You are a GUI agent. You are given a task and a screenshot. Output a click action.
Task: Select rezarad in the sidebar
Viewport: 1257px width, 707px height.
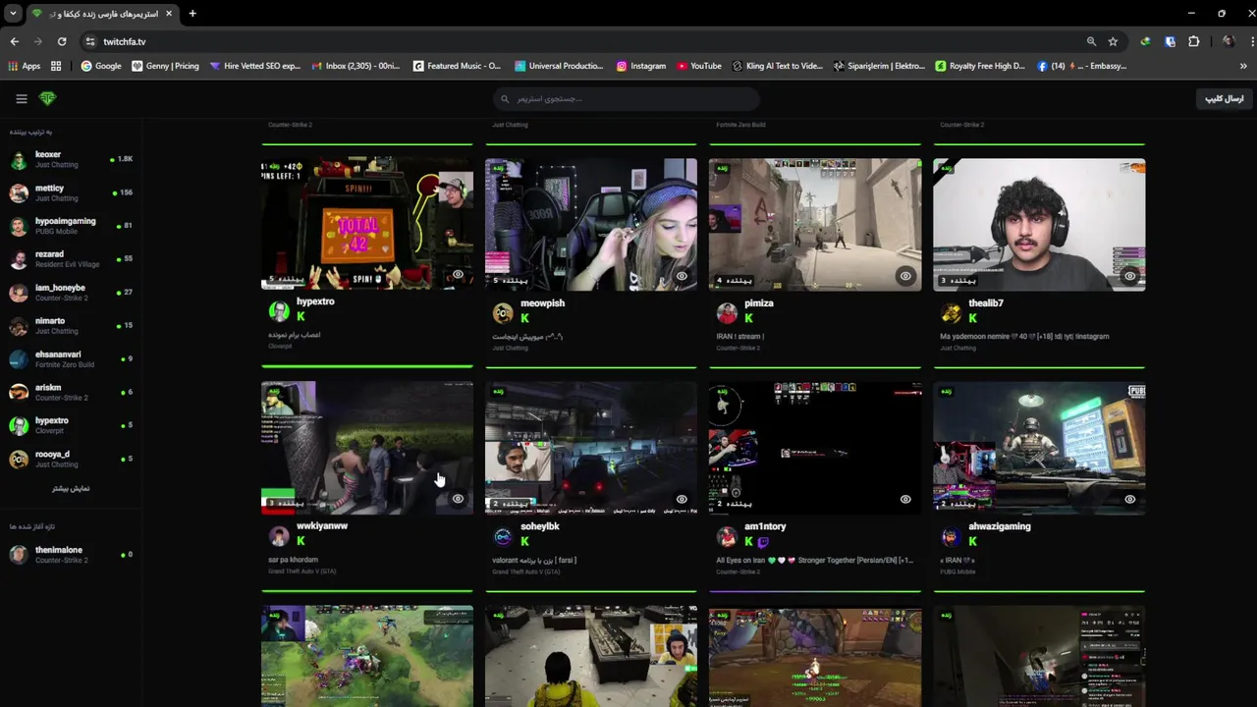71,259
